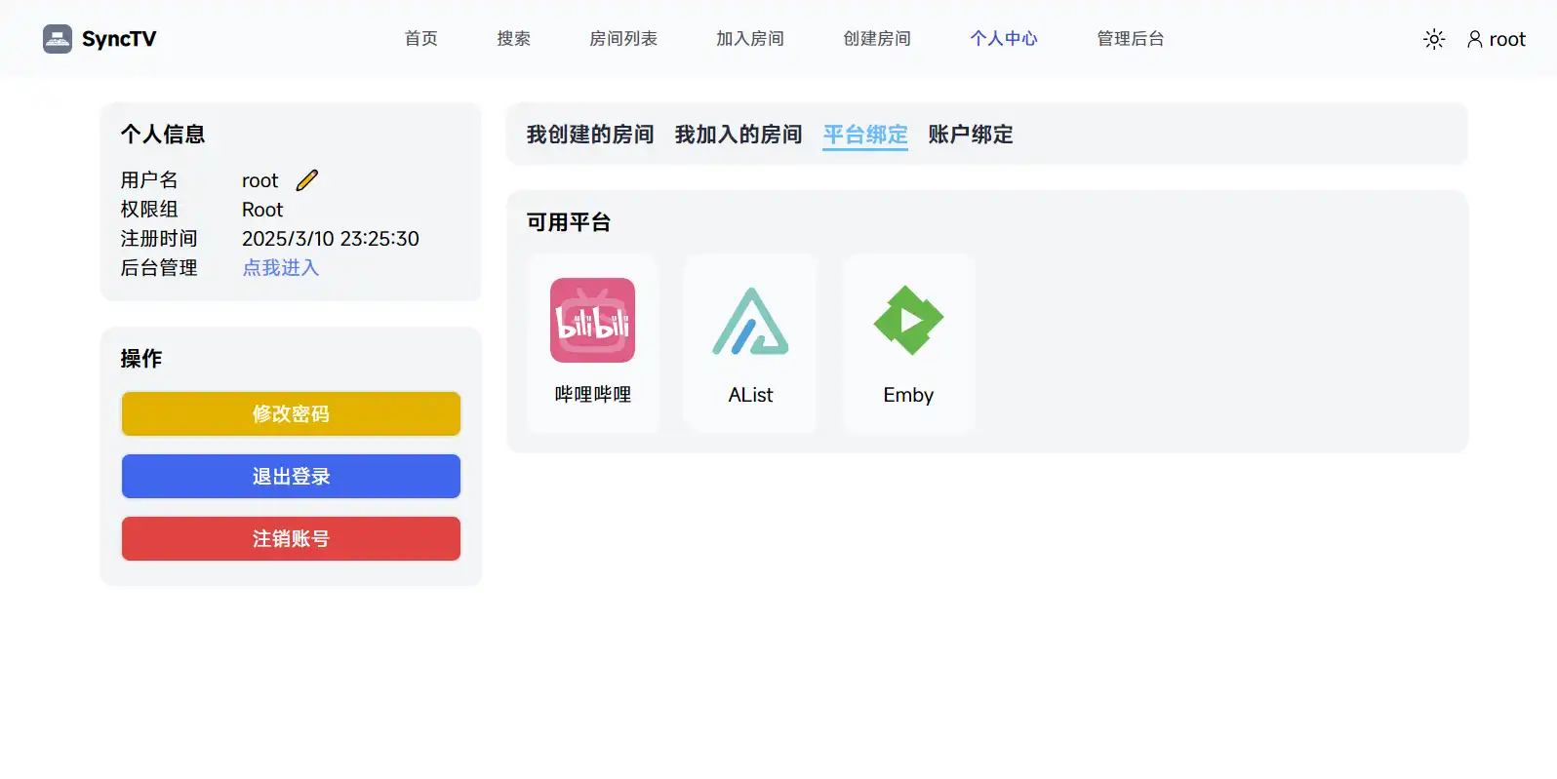Image resolution: width=1557 pixels, height=779 pixels.
Task: Navigate to 加入房间
Action: tap(750, 39)
